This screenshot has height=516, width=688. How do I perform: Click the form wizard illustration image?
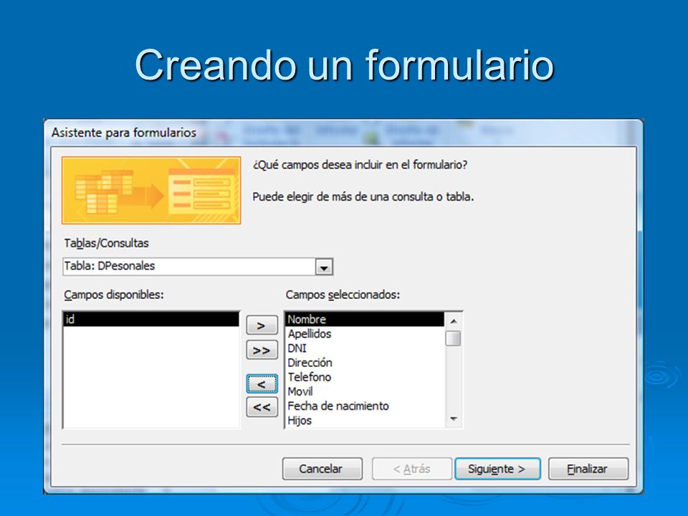click(x=151, y=191)
